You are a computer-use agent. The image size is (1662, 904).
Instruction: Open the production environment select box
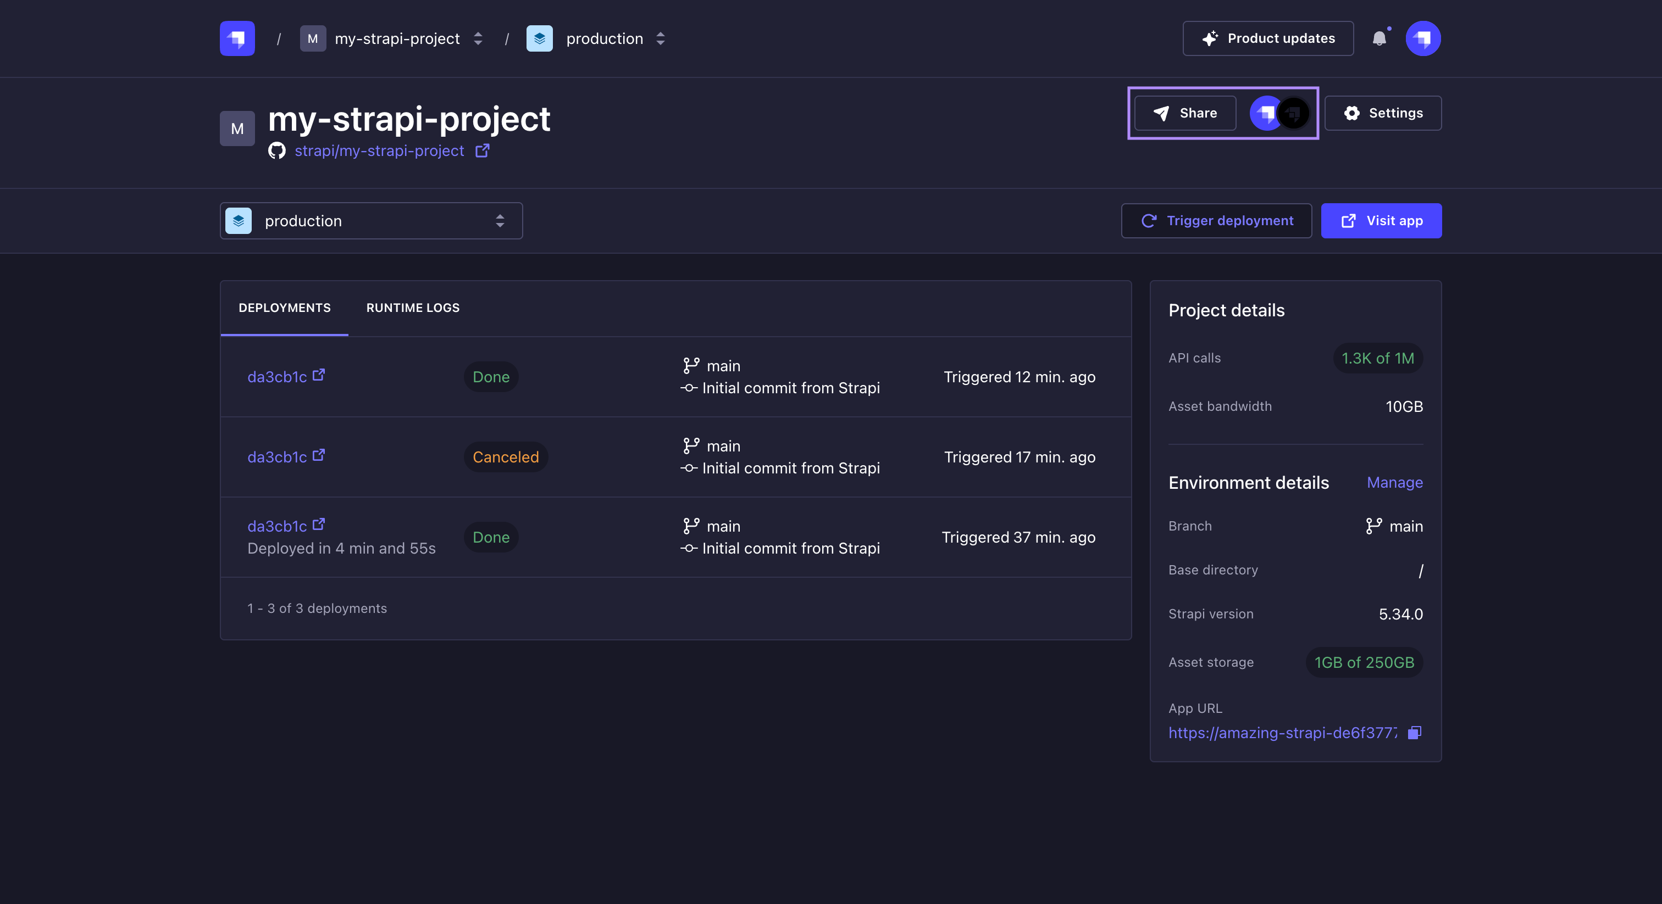pyautogui.click(x=371, y=221)
